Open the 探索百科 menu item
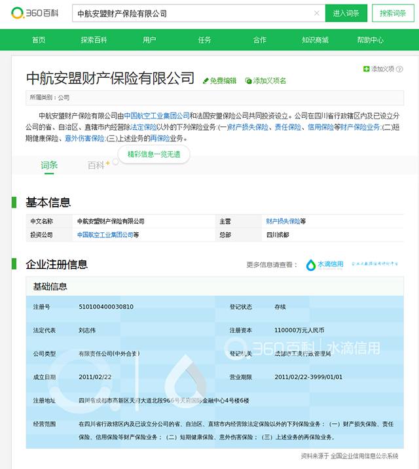 coord(94,40)
